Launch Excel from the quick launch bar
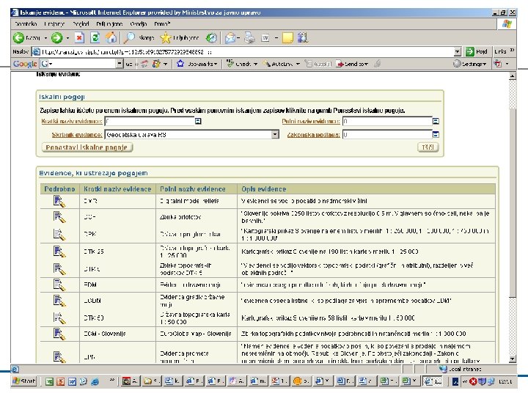This screenshot has width=528, height=396. [x=50, y=381]
